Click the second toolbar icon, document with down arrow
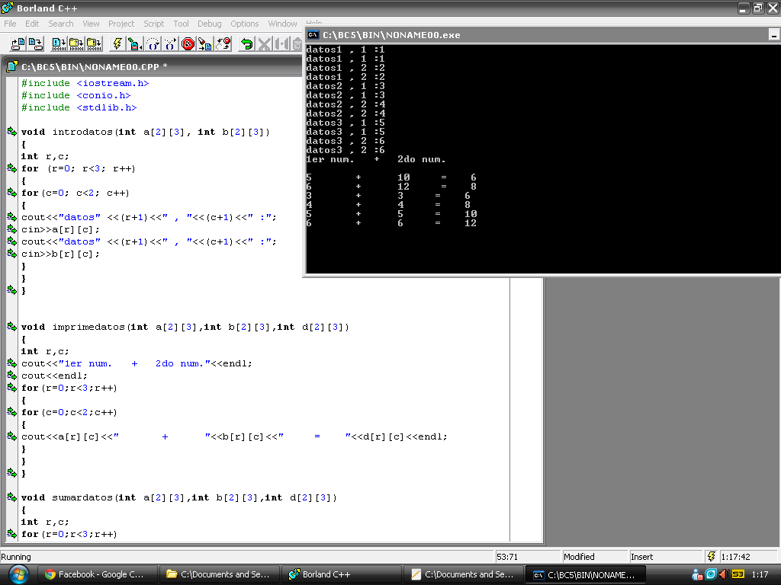Screen dimensions: 781x585 35,43
